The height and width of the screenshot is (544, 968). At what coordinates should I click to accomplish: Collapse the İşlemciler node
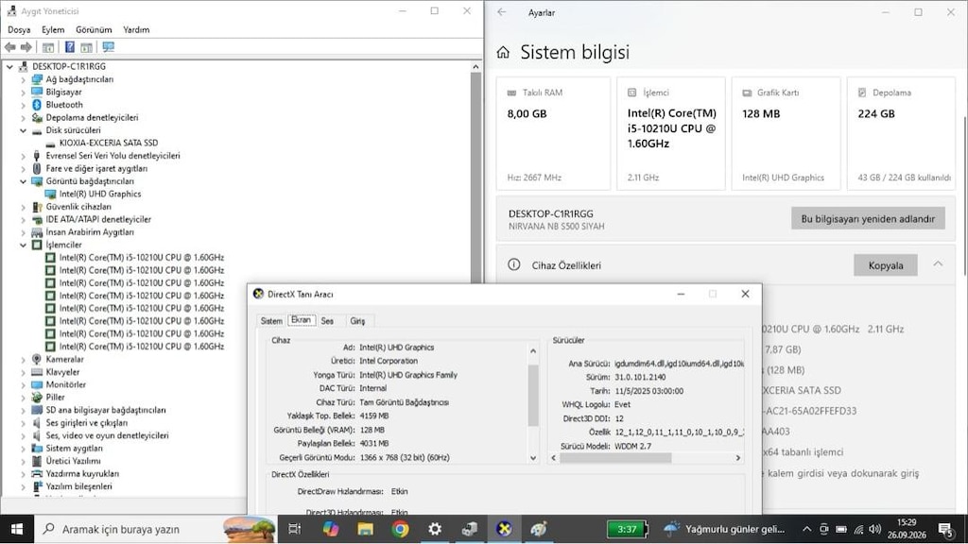[x=23, y=245]
